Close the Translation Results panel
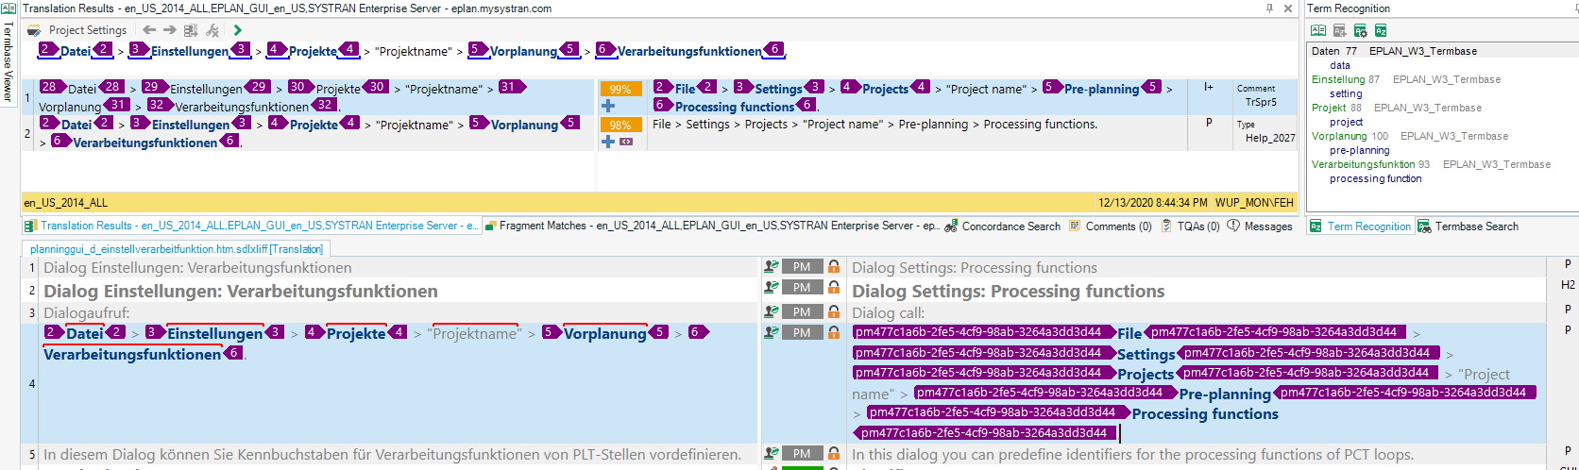This screenshot has height=470, width=1579. point(1288,8)
